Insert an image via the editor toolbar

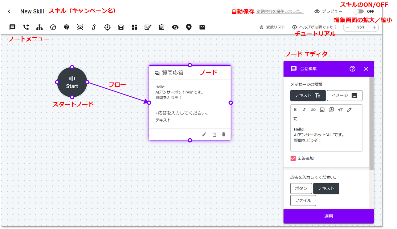click(322, 110)
